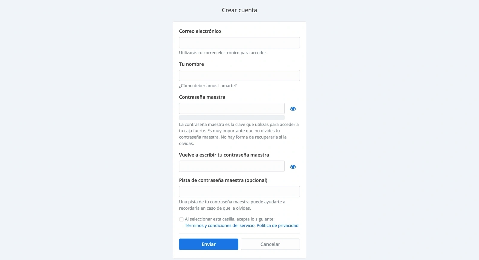Click "Al seleccionar esta casilla" checkbox label
This screenshot has width=479, height=260.
click(230, 219)
